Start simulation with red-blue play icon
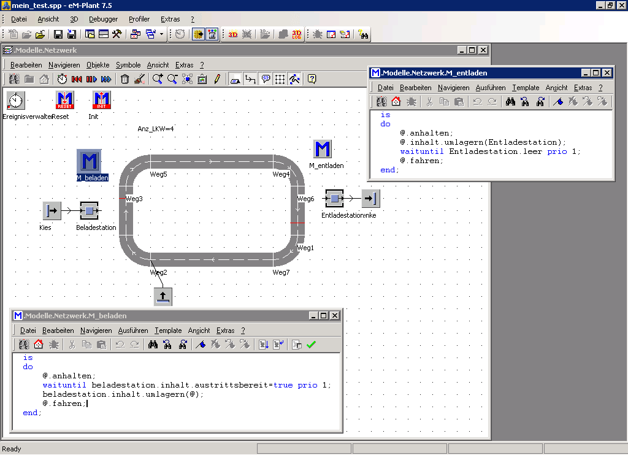Image resolution: width=628 pixels, height=455 pixels. pos(91,79)
